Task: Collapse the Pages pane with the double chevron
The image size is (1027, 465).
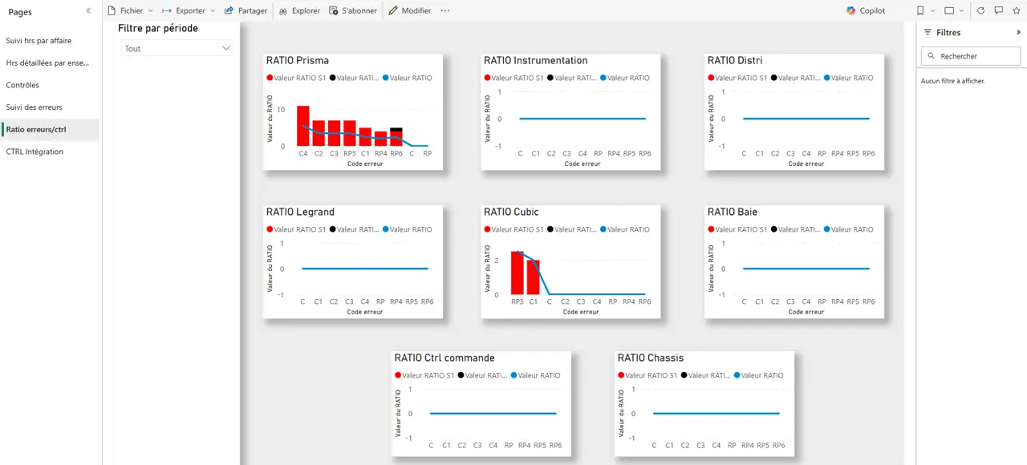Action: 88,11
